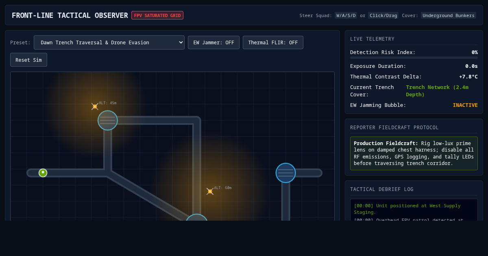
Task: Click the West Supply Staging log entry
Action: point(407,209)
